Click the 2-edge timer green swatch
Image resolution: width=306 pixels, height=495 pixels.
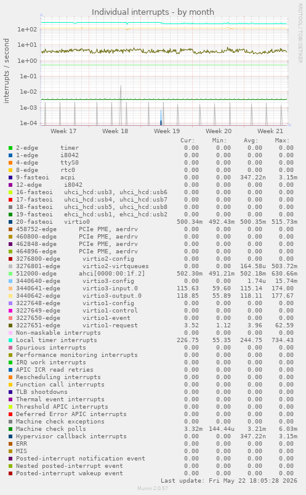(10, 148)
